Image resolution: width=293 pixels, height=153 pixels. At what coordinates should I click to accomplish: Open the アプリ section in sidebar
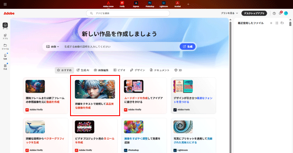click(5, 36)
